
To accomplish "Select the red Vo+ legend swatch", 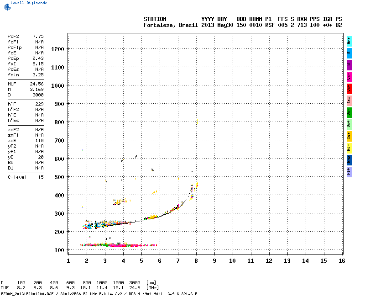I will (x=349, y=89).
